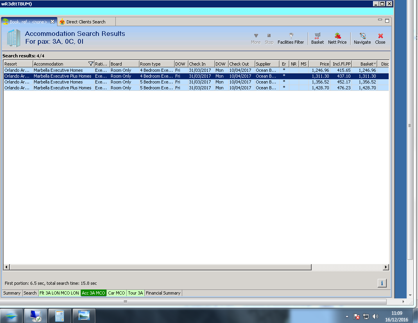Click the volume speaker tray icon
The image size is (418, 323).
coord(375,316)
